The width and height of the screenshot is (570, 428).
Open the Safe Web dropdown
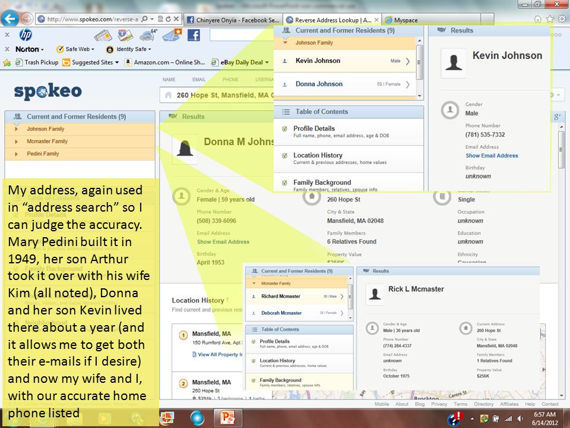pyautogui.click(x=75, y=49)
